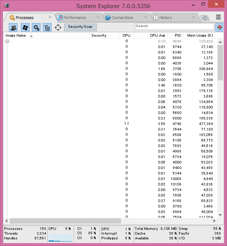Click the horizontal scrollbar right arrow
227x246 pixels.
click(214, 221)
